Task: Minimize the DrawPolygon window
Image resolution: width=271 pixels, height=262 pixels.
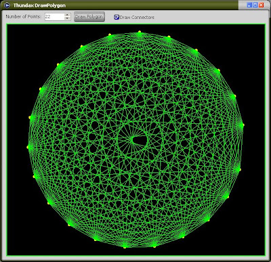Action: (249, 5)
